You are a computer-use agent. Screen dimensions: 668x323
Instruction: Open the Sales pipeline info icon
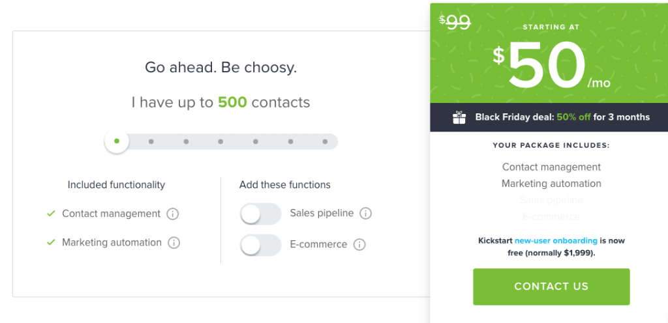(365, 214)
